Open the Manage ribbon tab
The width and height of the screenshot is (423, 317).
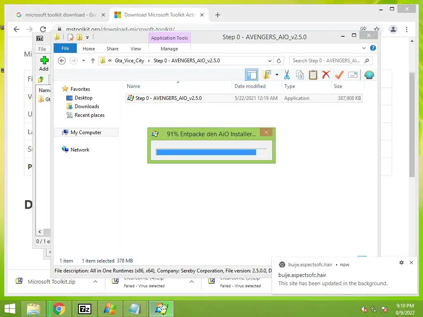pos(169,49)
